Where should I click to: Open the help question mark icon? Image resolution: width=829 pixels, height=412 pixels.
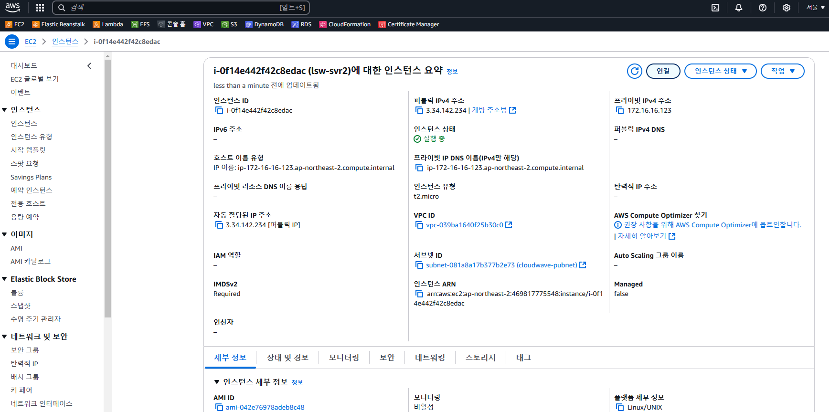(763, 8)
